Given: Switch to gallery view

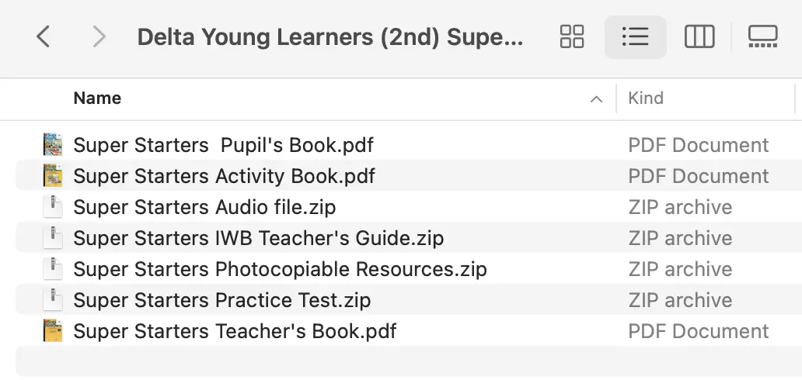Looking at the screenshot, I should click(x=762, y=36).
